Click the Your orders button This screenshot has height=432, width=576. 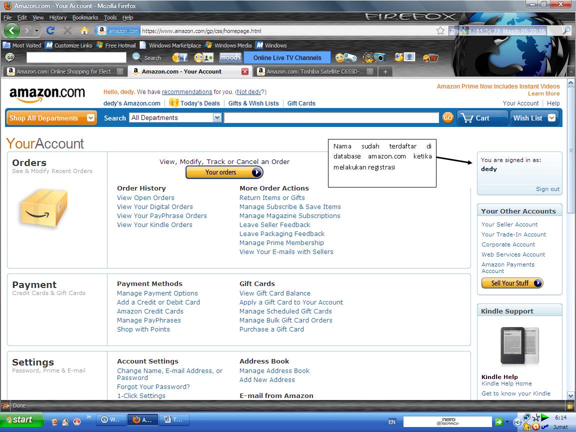(224, 172)
